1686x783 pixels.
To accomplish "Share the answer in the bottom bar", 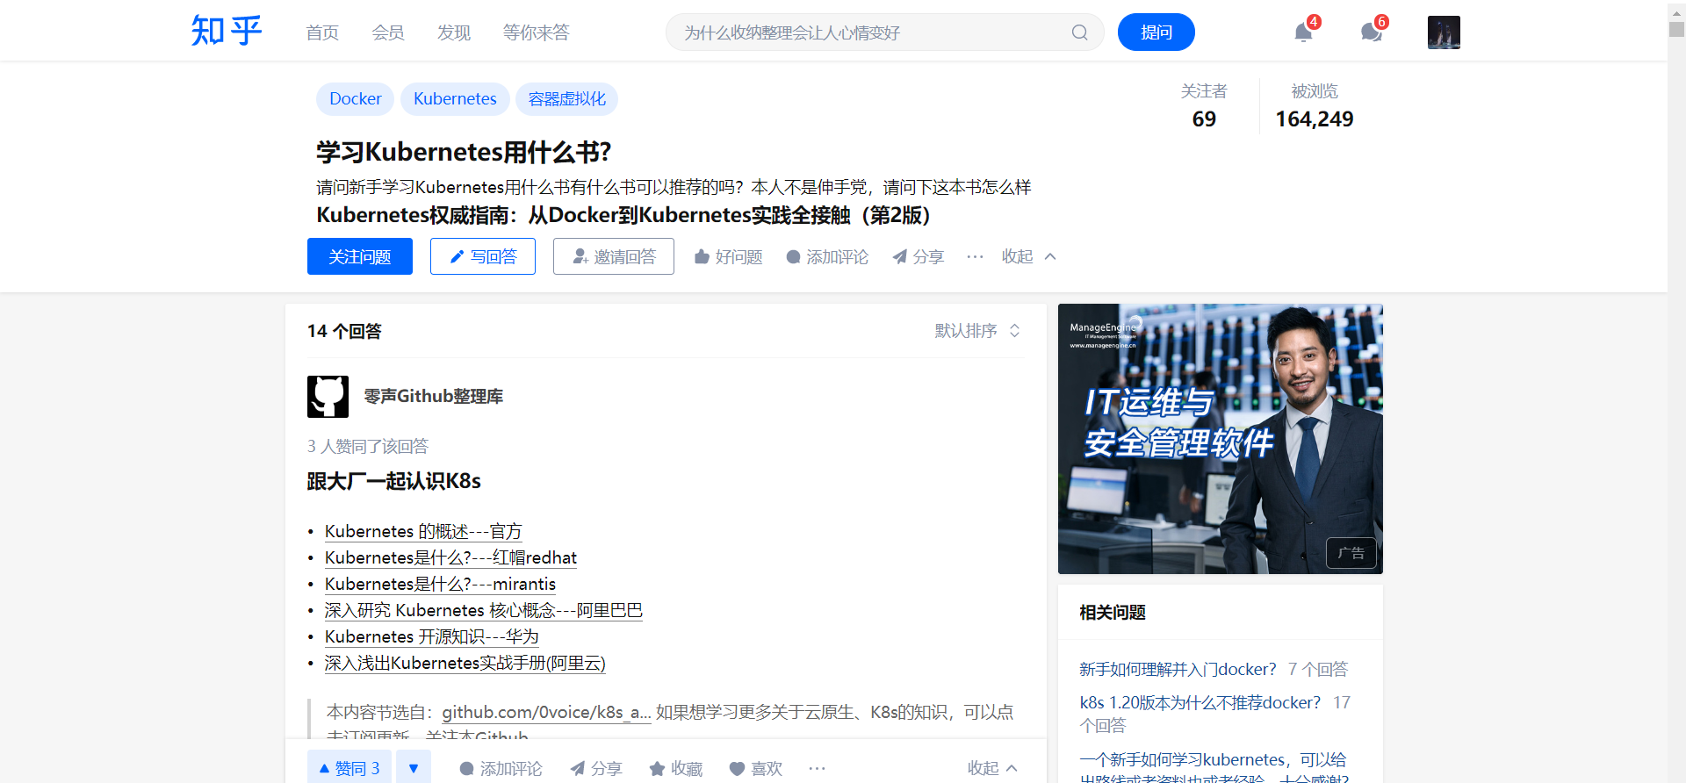I will click(595, 768).
